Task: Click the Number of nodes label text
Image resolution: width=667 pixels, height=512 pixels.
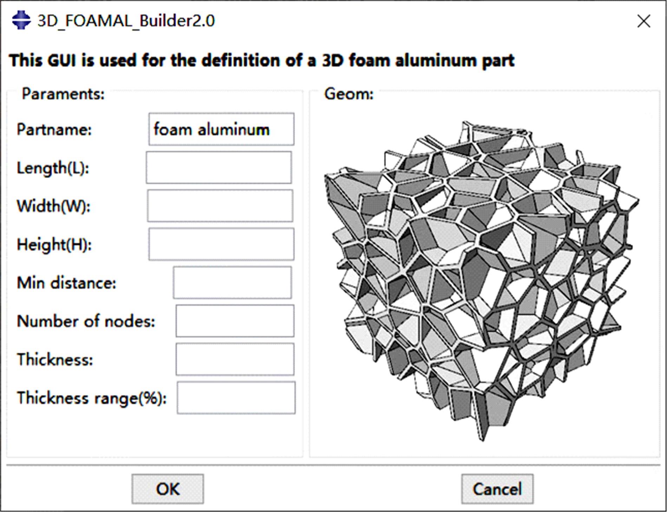Action: [x=86, y=321]
